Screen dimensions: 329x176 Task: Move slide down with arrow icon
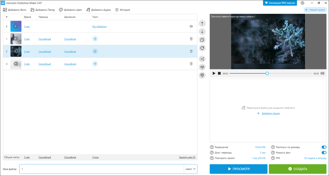point(202,32)
